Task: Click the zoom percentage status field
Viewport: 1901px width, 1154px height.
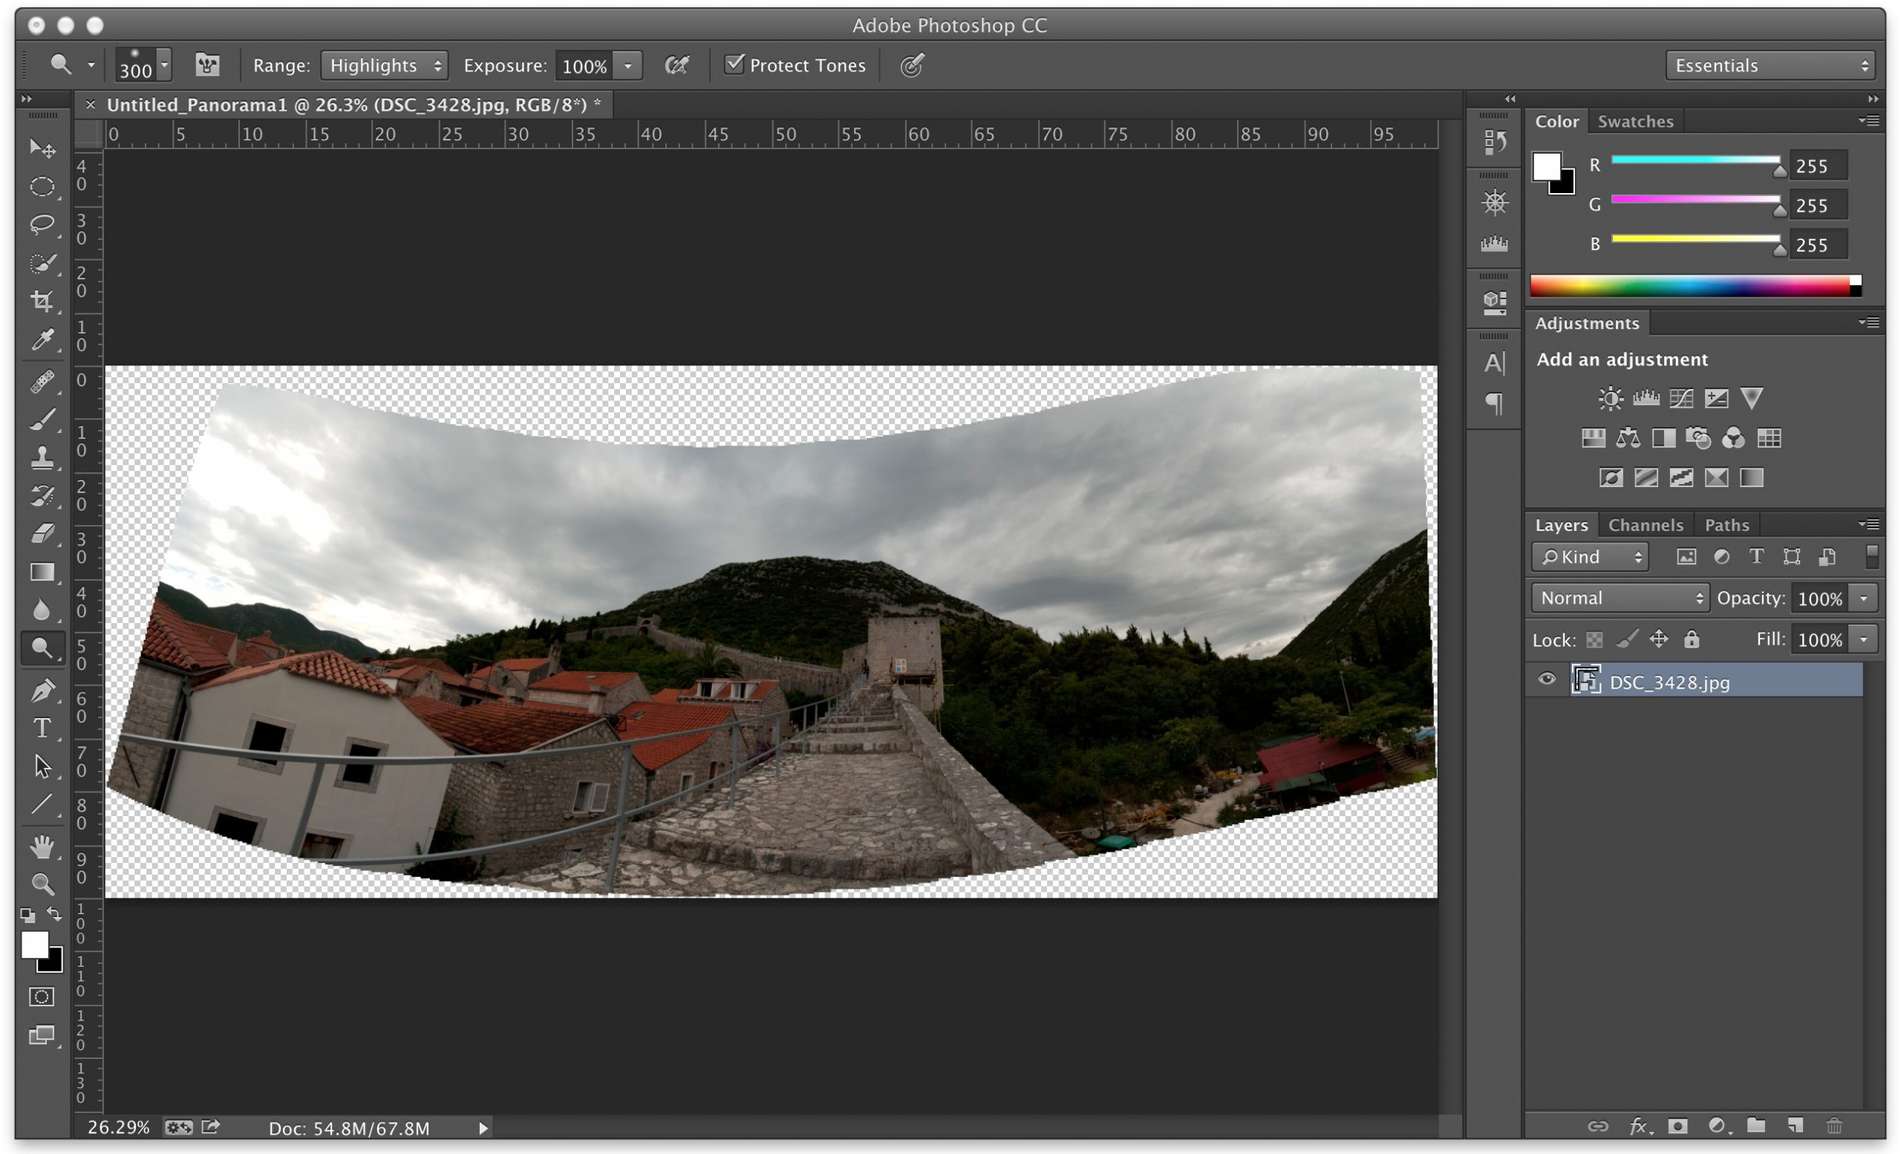Action: (x=118, y=1127)
